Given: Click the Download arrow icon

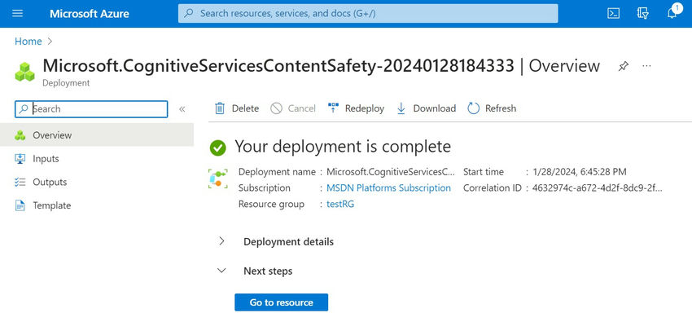Looking at the screenshot, I should pyautogui.click(x=401, y=108).
